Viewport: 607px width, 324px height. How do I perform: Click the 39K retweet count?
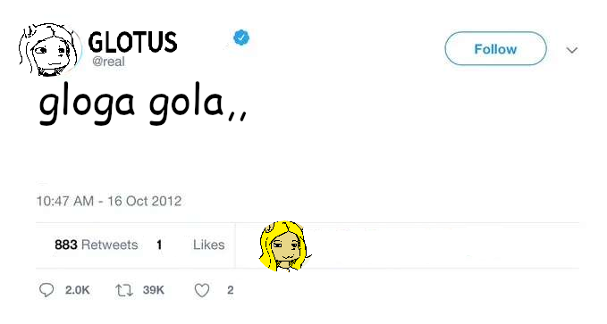pos(153,290)
